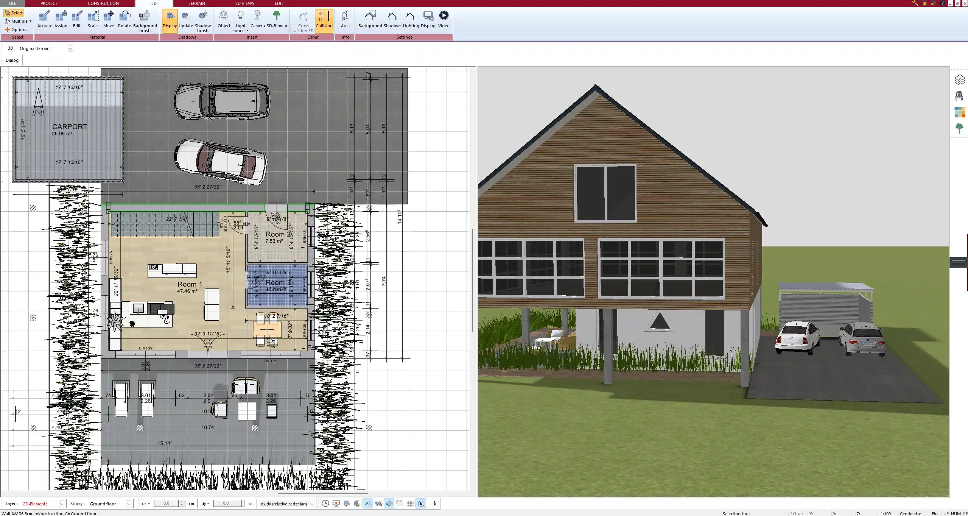The image size is (968, 516).
Task: Select the Camera insert tool
Action: click(x=257, y=20)
